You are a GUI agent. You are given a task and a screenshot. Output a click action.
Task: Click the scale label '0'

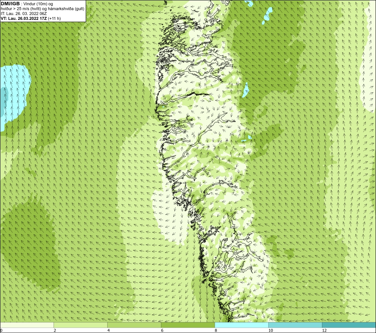[1, 330]
